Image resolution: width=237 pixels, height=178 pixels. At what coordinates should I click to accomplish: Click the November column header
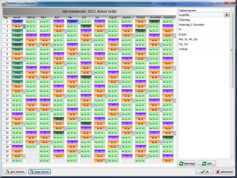tap(156, 17)
